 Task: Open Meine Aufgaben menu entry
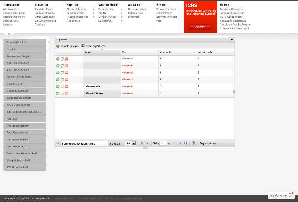point(137,9)
